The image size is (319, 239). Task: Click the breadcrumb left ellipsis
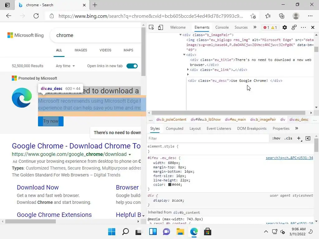pyautogui.click(x=150, y=120)
